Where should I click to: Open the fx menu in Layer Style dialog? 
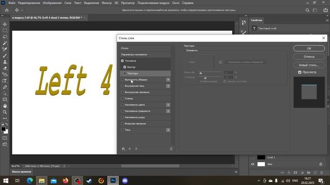[123, 149]
